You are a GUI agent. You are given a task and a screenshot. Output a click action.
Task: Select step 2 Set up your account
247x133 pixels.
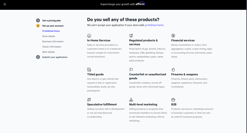click(50, 25)
